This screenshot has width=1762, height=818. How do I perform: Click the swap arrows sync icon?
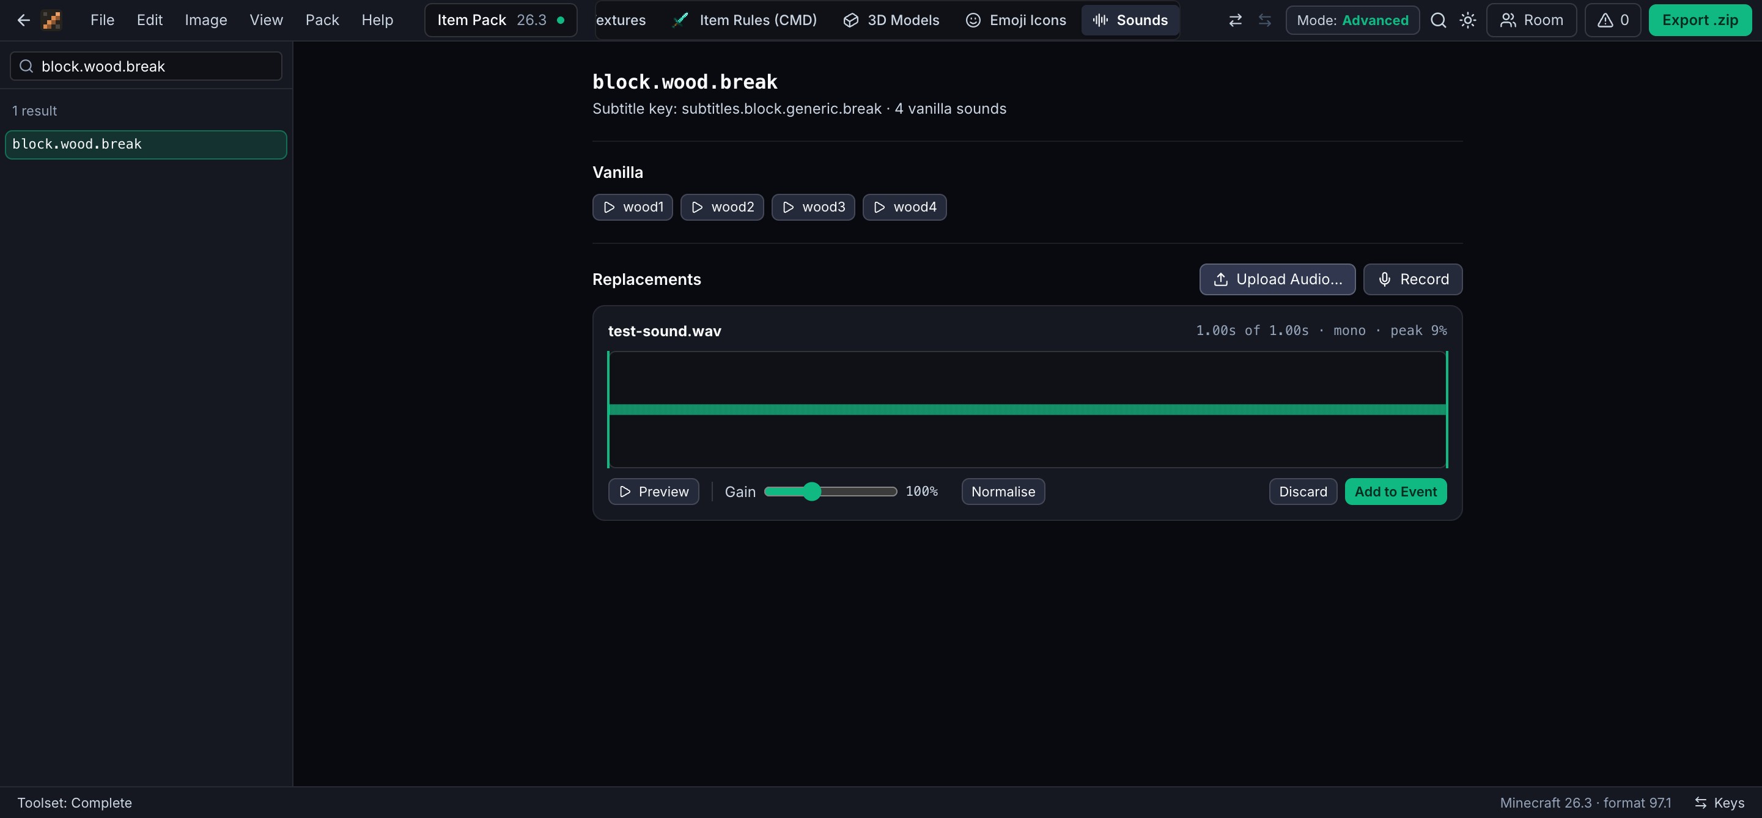tap(1236, 21)
